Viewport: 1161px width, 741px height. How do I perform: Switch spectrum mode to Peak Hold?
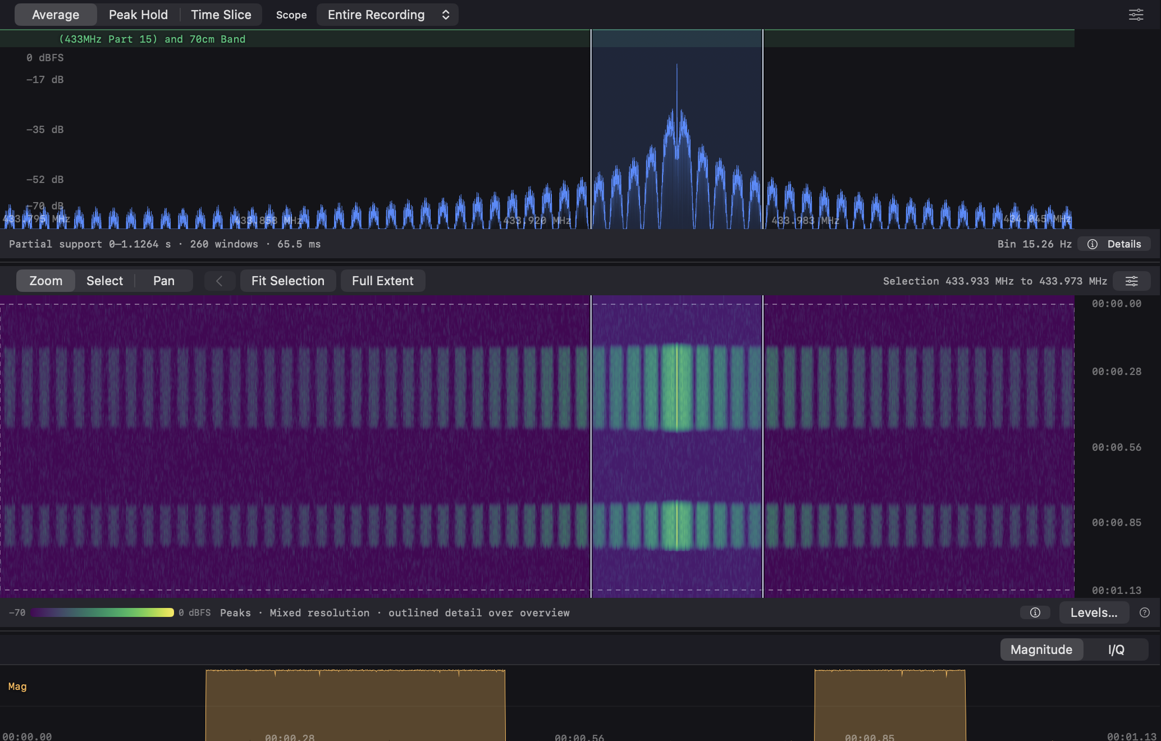138,15
